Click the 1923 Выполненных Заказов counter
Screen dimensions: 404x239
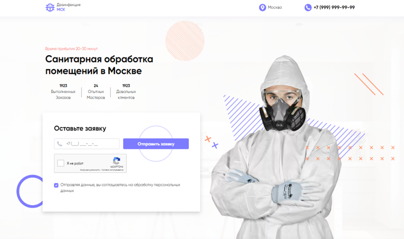[x=63, y=91]
